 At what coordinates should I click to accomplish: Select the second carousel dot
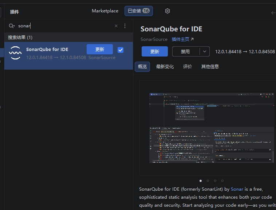click(x=208, y=181)
